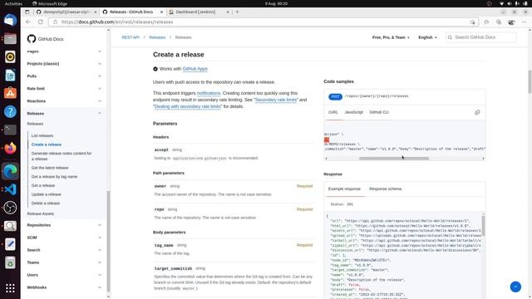Open Release Assets in the sidebar
The width and height of the screenshot is (532, 299).
(x=41, y=214)
